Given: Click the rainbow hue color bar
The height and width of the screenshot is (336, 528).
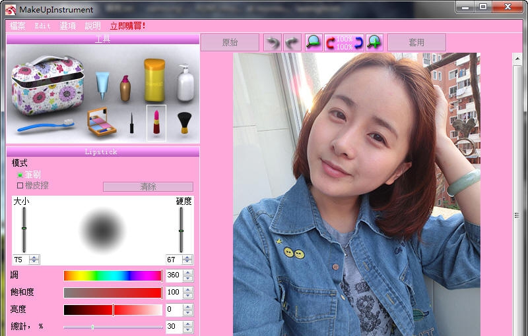Looking at the screenshot, I should click(x=112, y=275).
